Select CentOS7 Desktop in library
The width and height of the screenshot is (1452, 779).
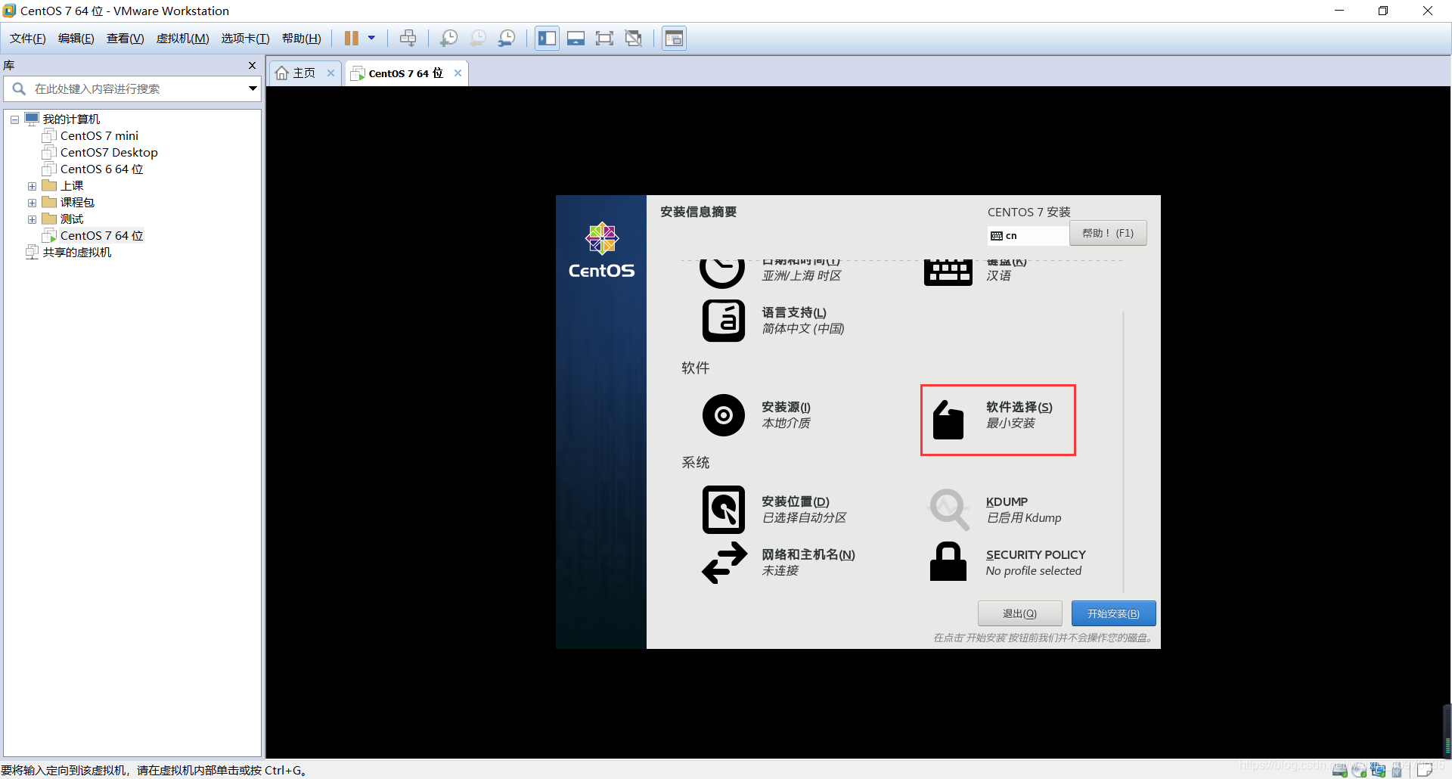109,153
